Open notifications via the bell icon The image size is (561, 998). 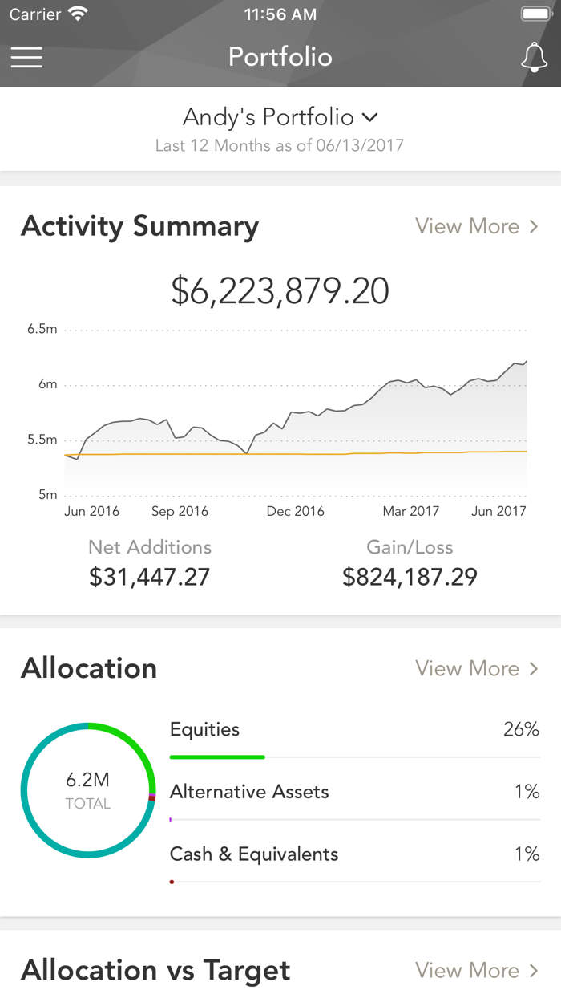point(535,57)
